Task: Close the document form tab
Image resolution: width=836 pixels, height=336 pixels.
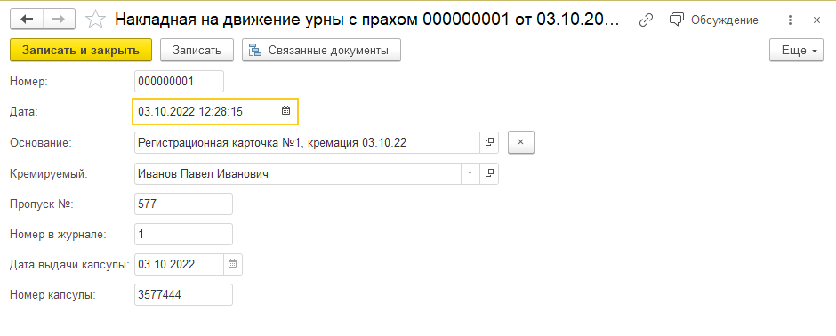Action: (x=816, y=20)
